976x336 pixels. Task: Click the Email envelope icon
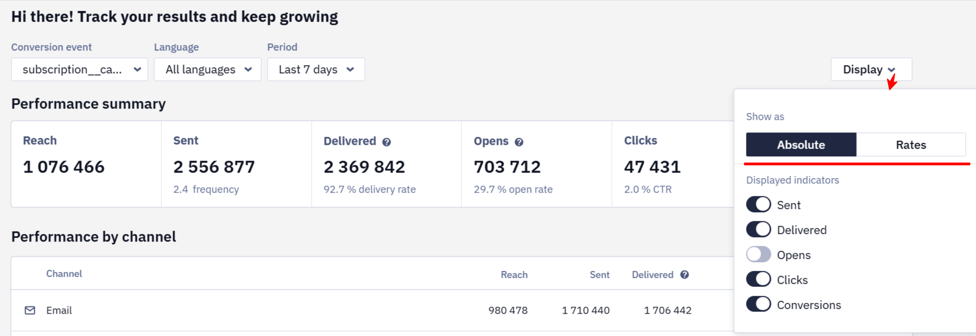pos(30,310)
